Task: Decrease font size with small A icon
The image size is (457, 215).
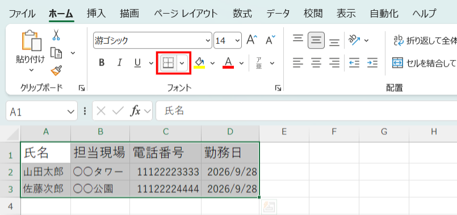Action: pos(270,40)
